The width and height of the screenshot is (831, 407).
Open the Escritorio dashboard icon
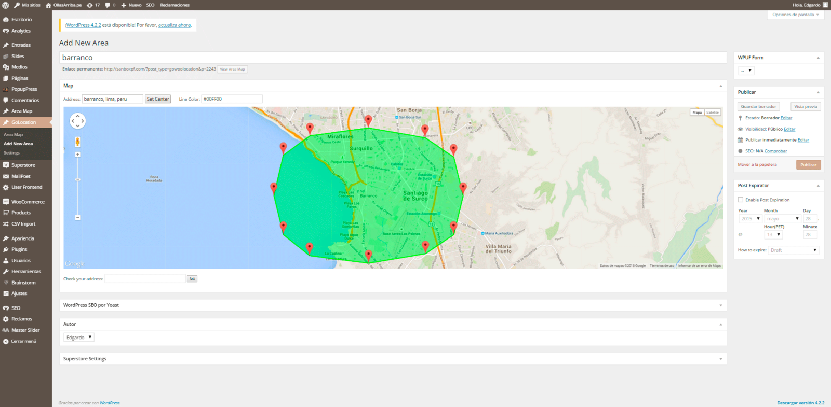click(6, 20)
